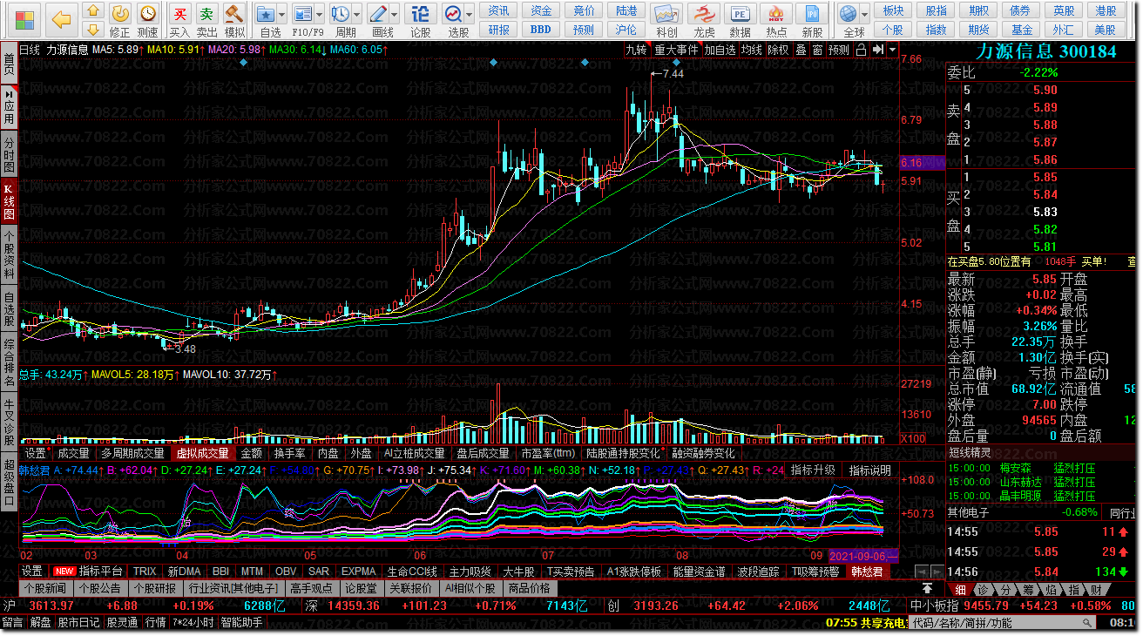Open the 个股新闻 news tab
Image resolution: width=1143 pixels, height=636 pixels.
[x=44, y=588]
